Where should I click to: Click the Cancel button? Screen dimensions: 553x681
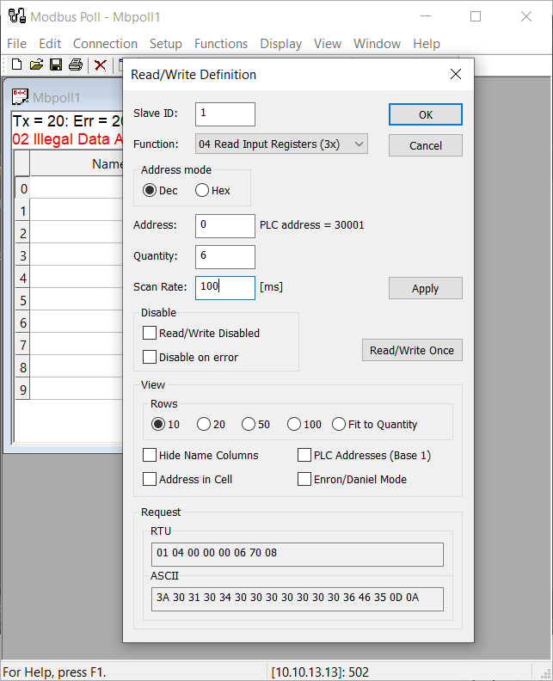(x=426, y=145)
